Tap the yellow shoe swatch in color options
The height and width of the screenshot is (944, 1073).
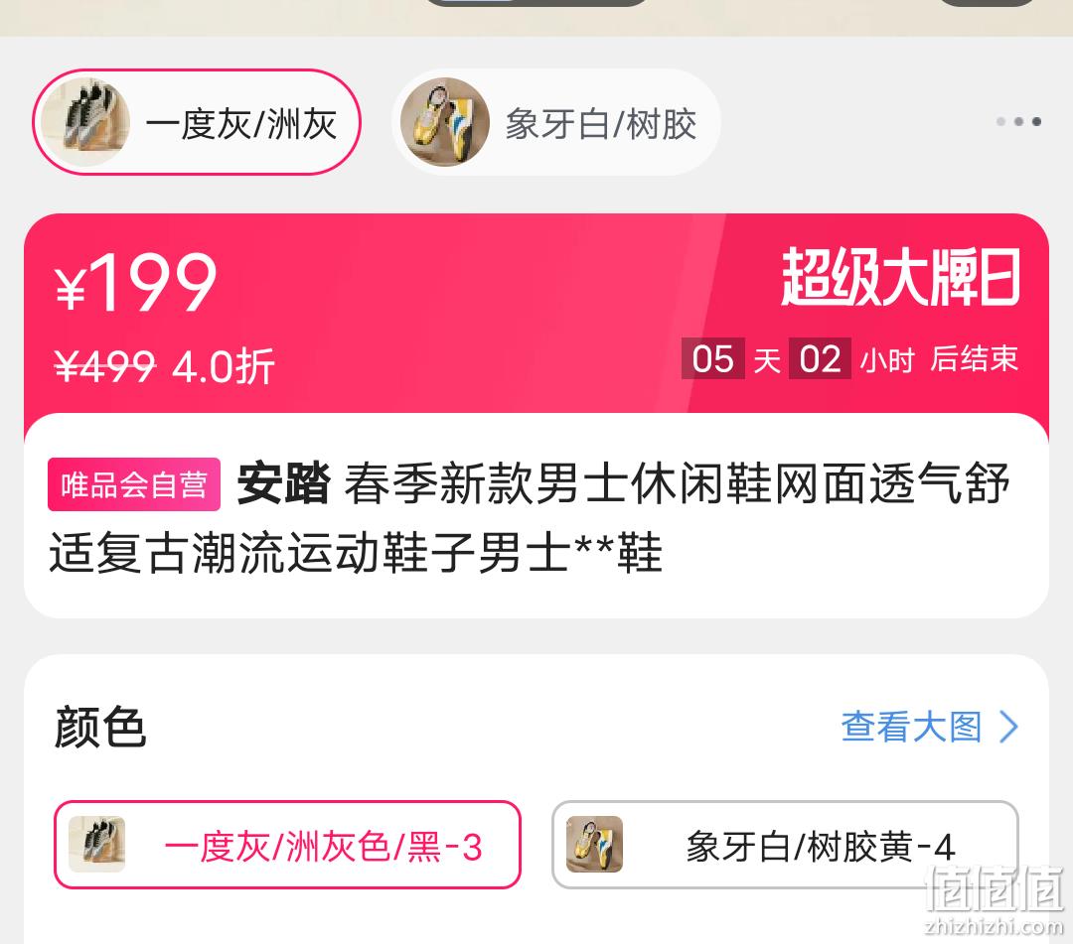[595, 844]
